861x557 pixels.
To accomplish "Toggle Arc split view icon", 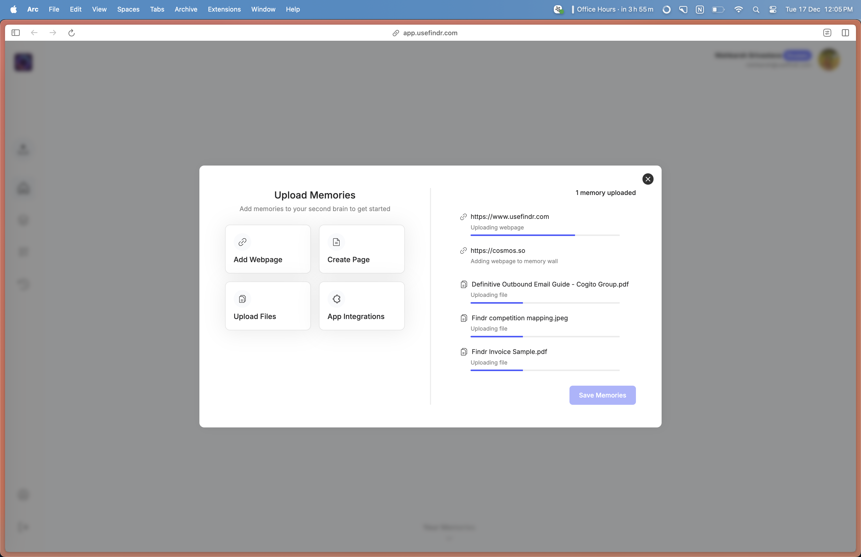I will 845,33.
